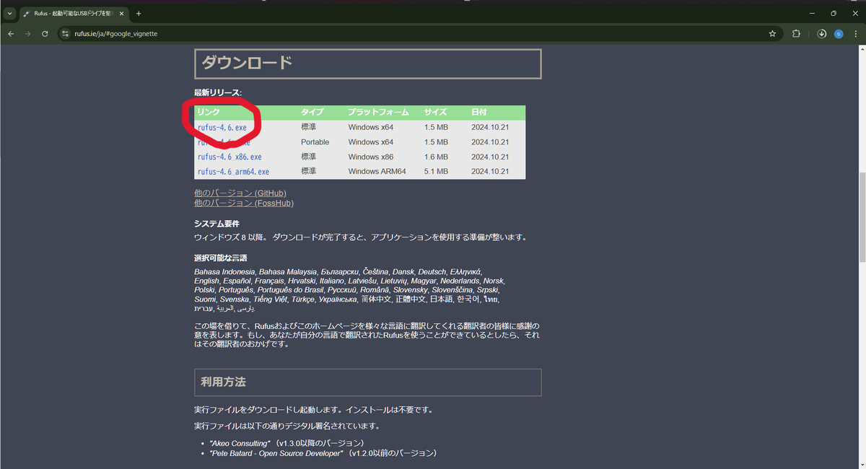Choose Svenska language link
This screenshot has width=866, height=469.
click(x=234, y=299)
